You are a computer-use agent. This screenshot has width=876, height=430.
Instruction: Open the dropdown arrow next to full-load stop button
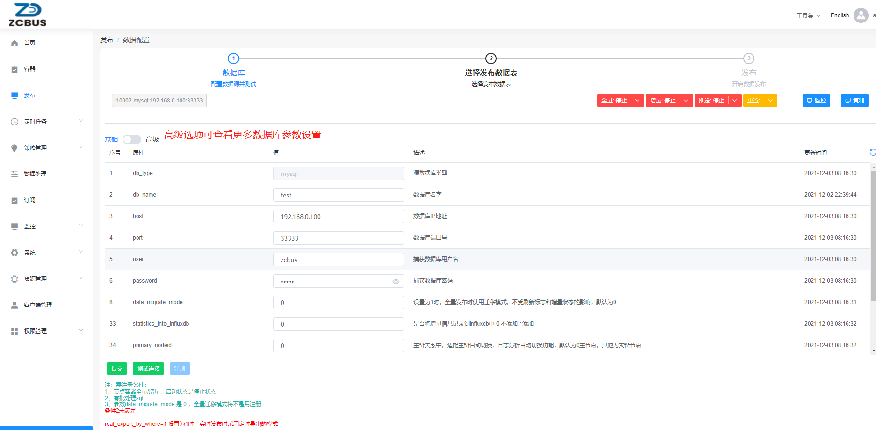tap(637, 101)
